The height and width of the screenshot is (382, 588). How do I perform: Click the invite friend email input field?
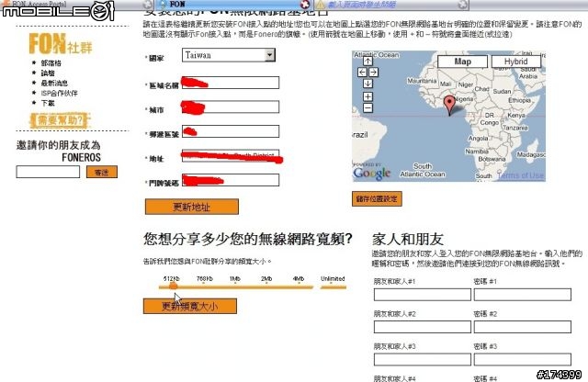pyautogui.click(x=48, y=172)
